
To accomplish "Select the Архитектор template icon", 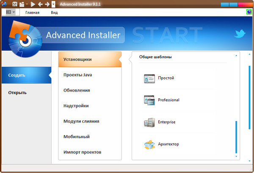I will (149, 144).
